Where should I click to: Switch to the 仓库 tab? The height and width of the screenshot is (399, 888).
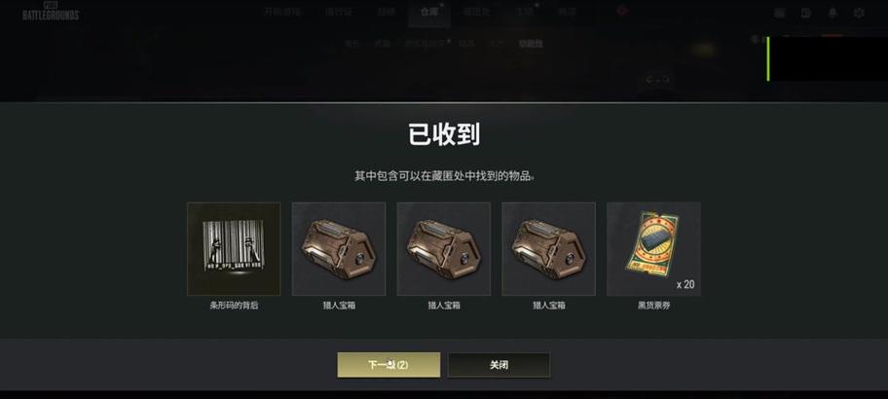429,12
